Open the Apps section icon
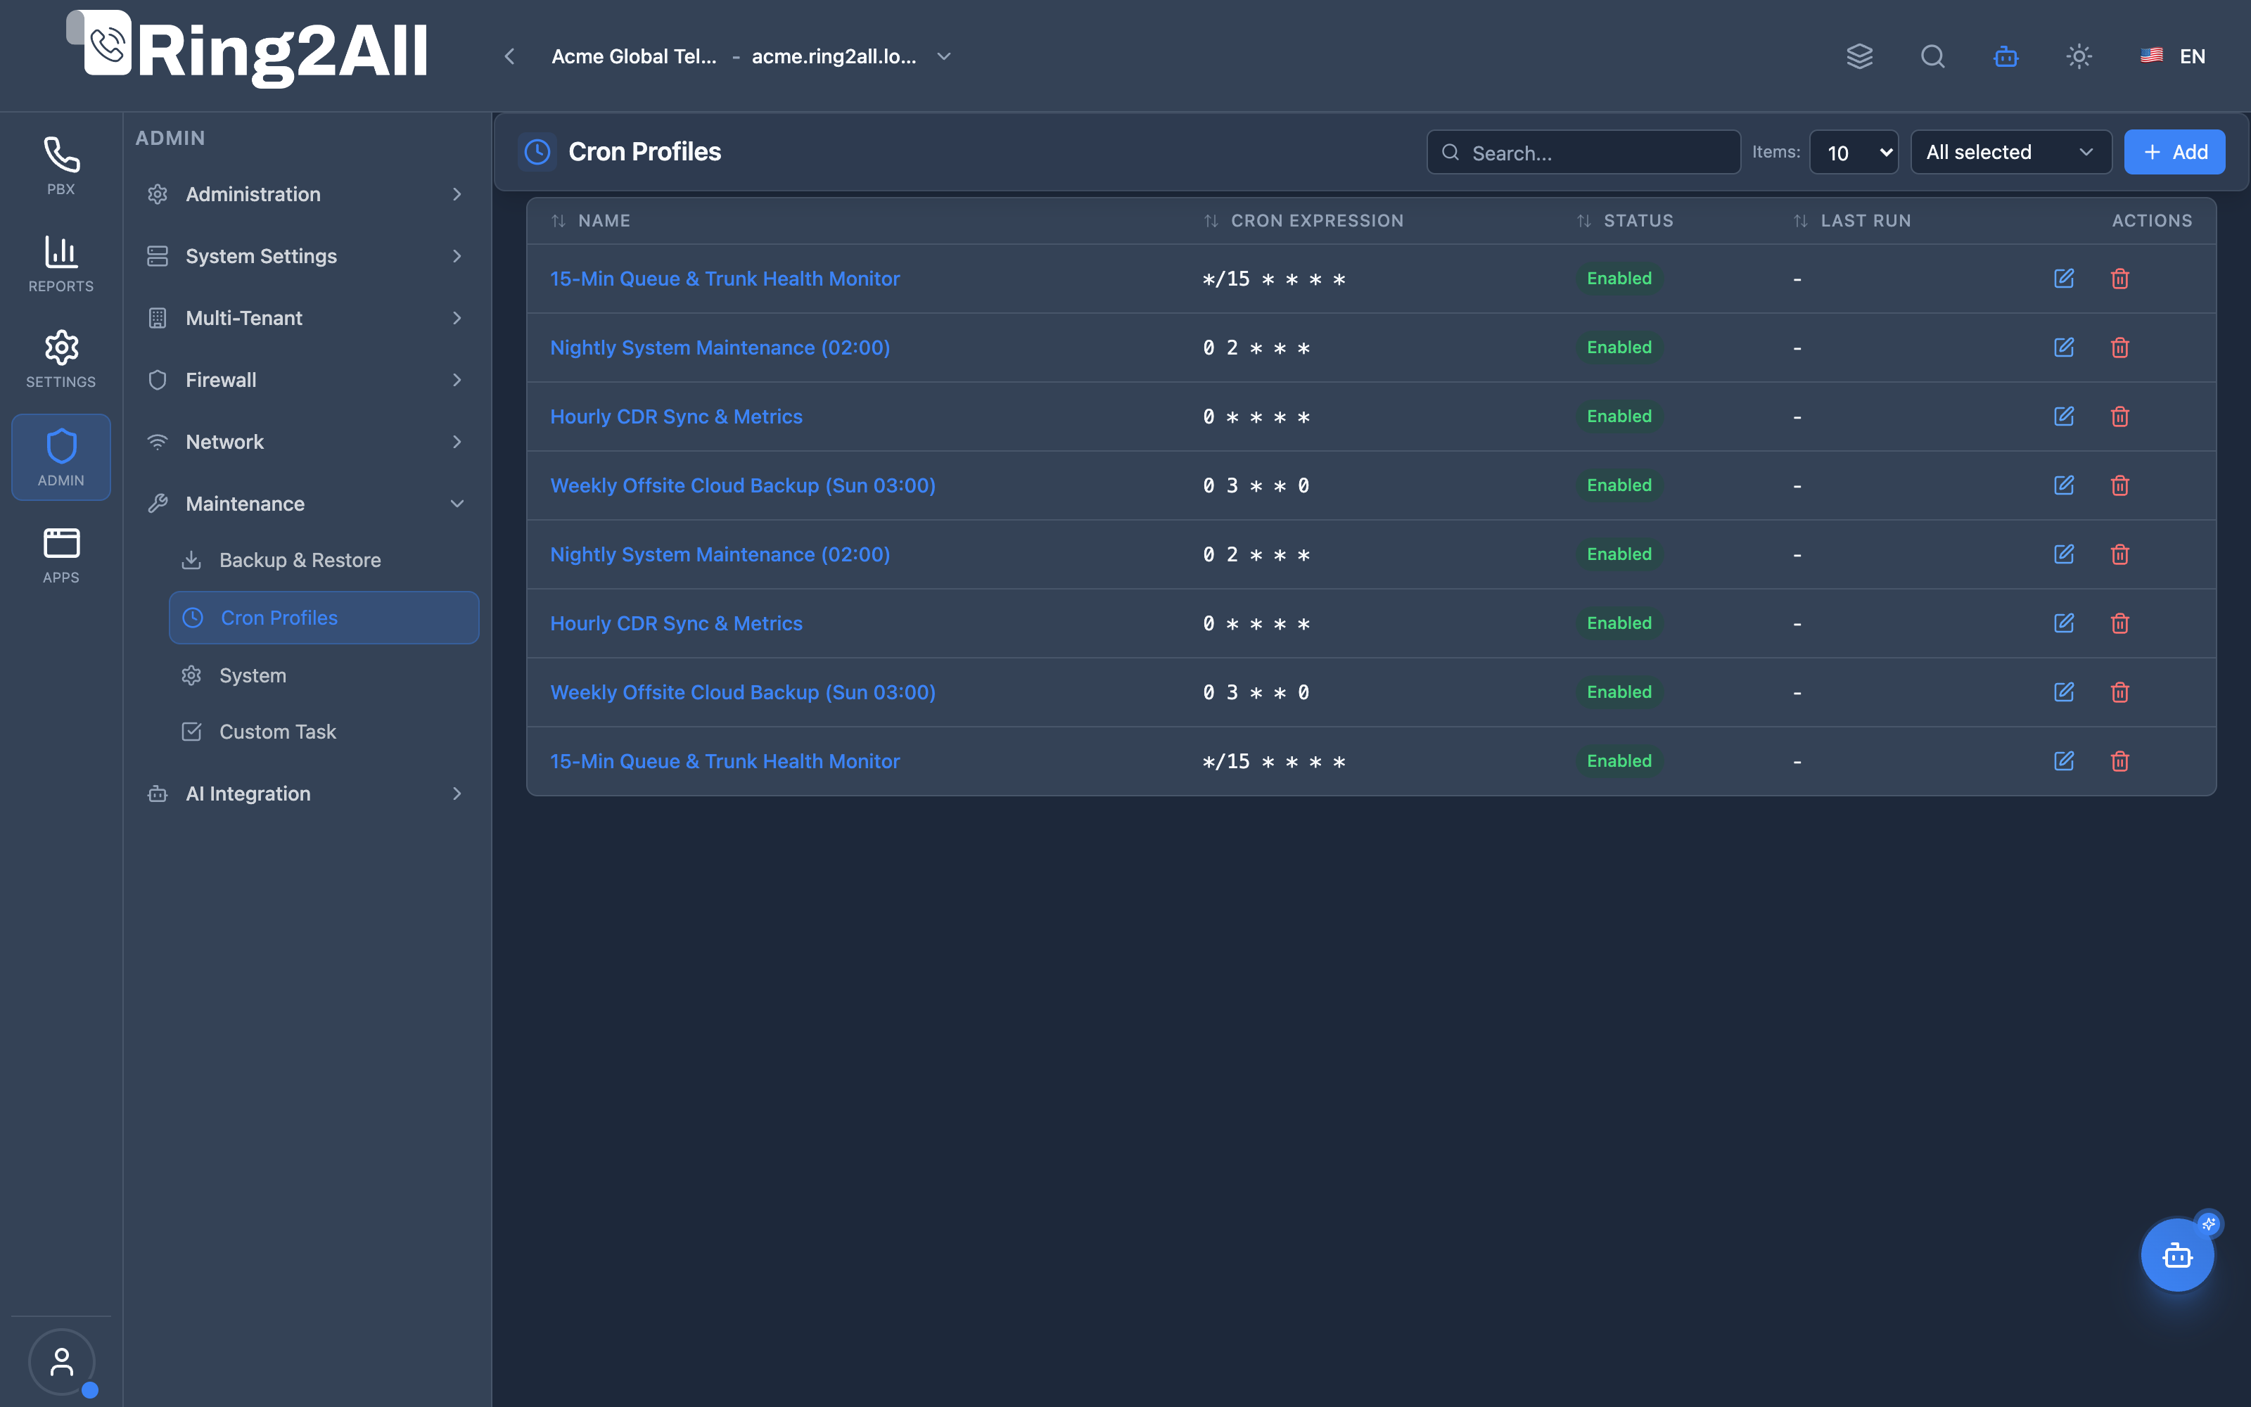Image resolution: width=2251 pixels, height=1407 pixels. point(60,554)
